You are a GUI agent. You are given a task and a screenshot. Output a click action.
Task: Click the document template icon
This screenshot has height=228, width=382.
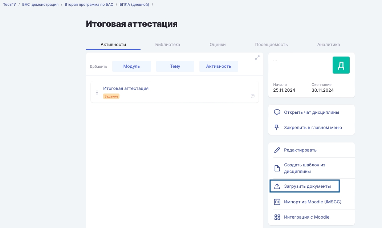click(277, 168)
